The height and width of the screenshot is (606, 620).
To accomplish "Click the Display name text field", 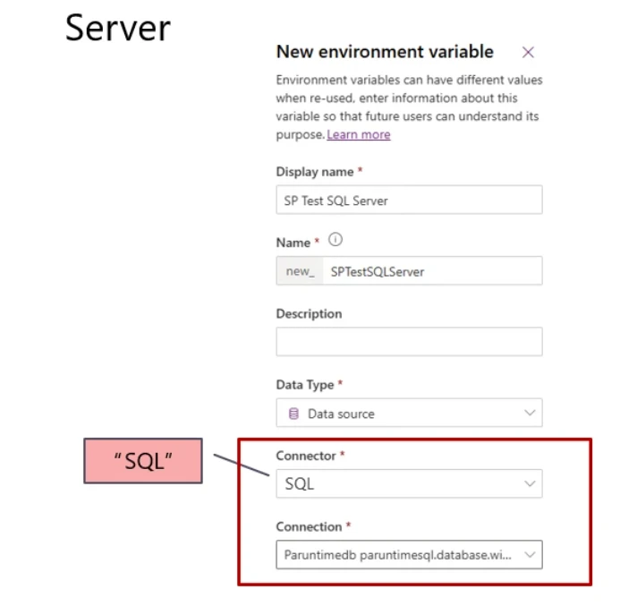I will click(409, 201).
